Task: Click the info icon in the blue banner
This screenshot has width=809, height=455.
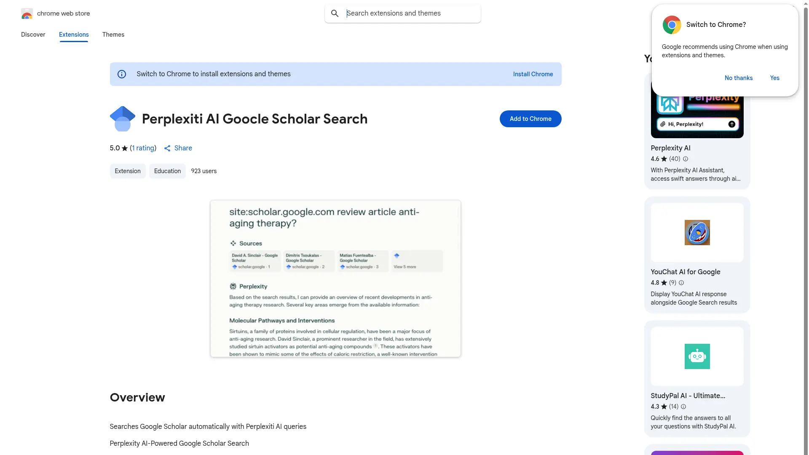Action: tap(122, 74)
